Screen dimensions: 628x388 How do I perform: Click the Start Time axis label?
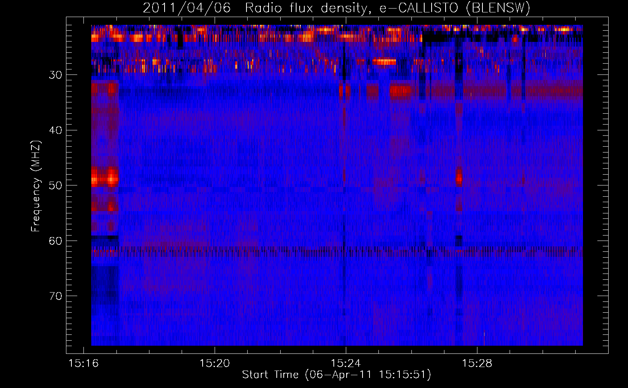click(x=337, y=374)
